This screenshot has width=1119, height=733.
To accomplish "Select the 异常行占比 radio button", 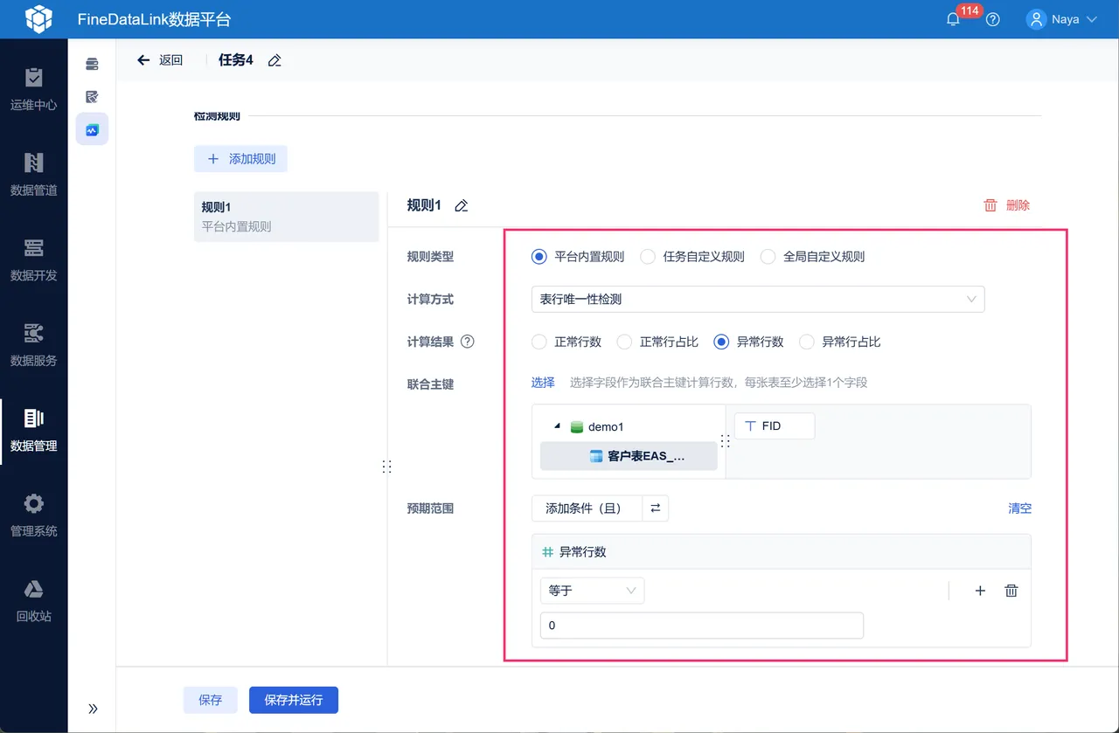I will point(807,342).
